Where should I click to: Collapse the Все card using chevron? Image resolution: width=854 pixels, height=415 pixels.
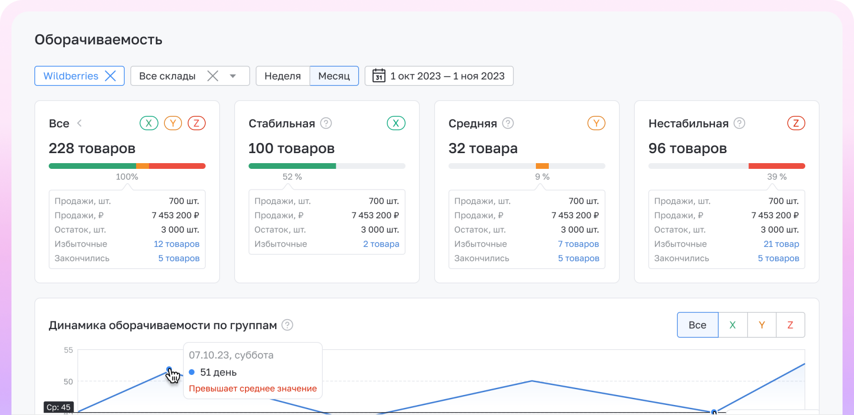pos(80,123)
